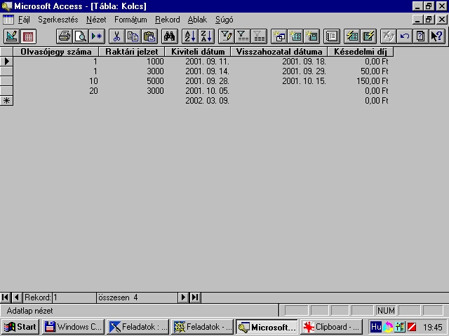
Task: Select the Raktári jelzet column header
Action: pos(132,52)
